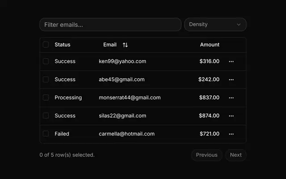The height and width of the screenshot is (179, 286).
Task: Tick the checkbox for the Failed row
Action: pyautogui.click(x=46, y=134)
